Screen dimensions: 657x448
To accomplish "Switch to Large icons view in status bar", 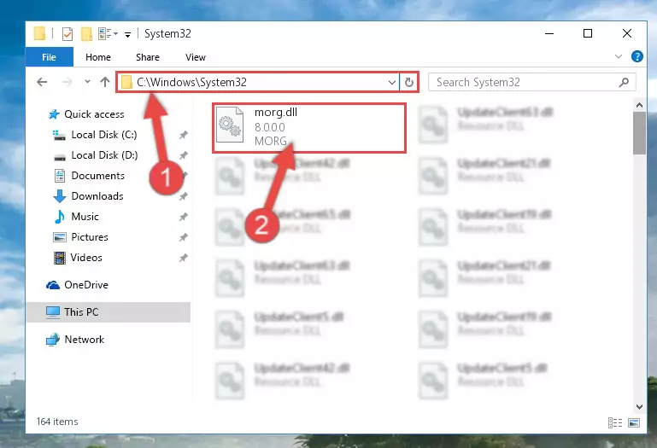I will tap(634, 422).
